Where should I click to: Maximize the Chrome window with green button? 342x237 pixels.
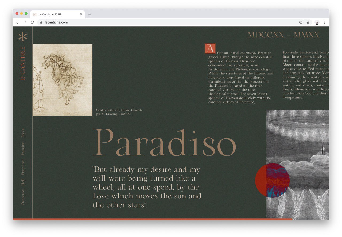[x=26, y=14]
